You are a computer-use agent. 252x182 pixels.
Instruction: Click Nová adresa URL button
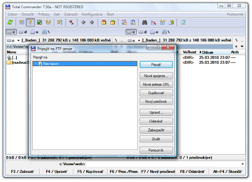156,84
